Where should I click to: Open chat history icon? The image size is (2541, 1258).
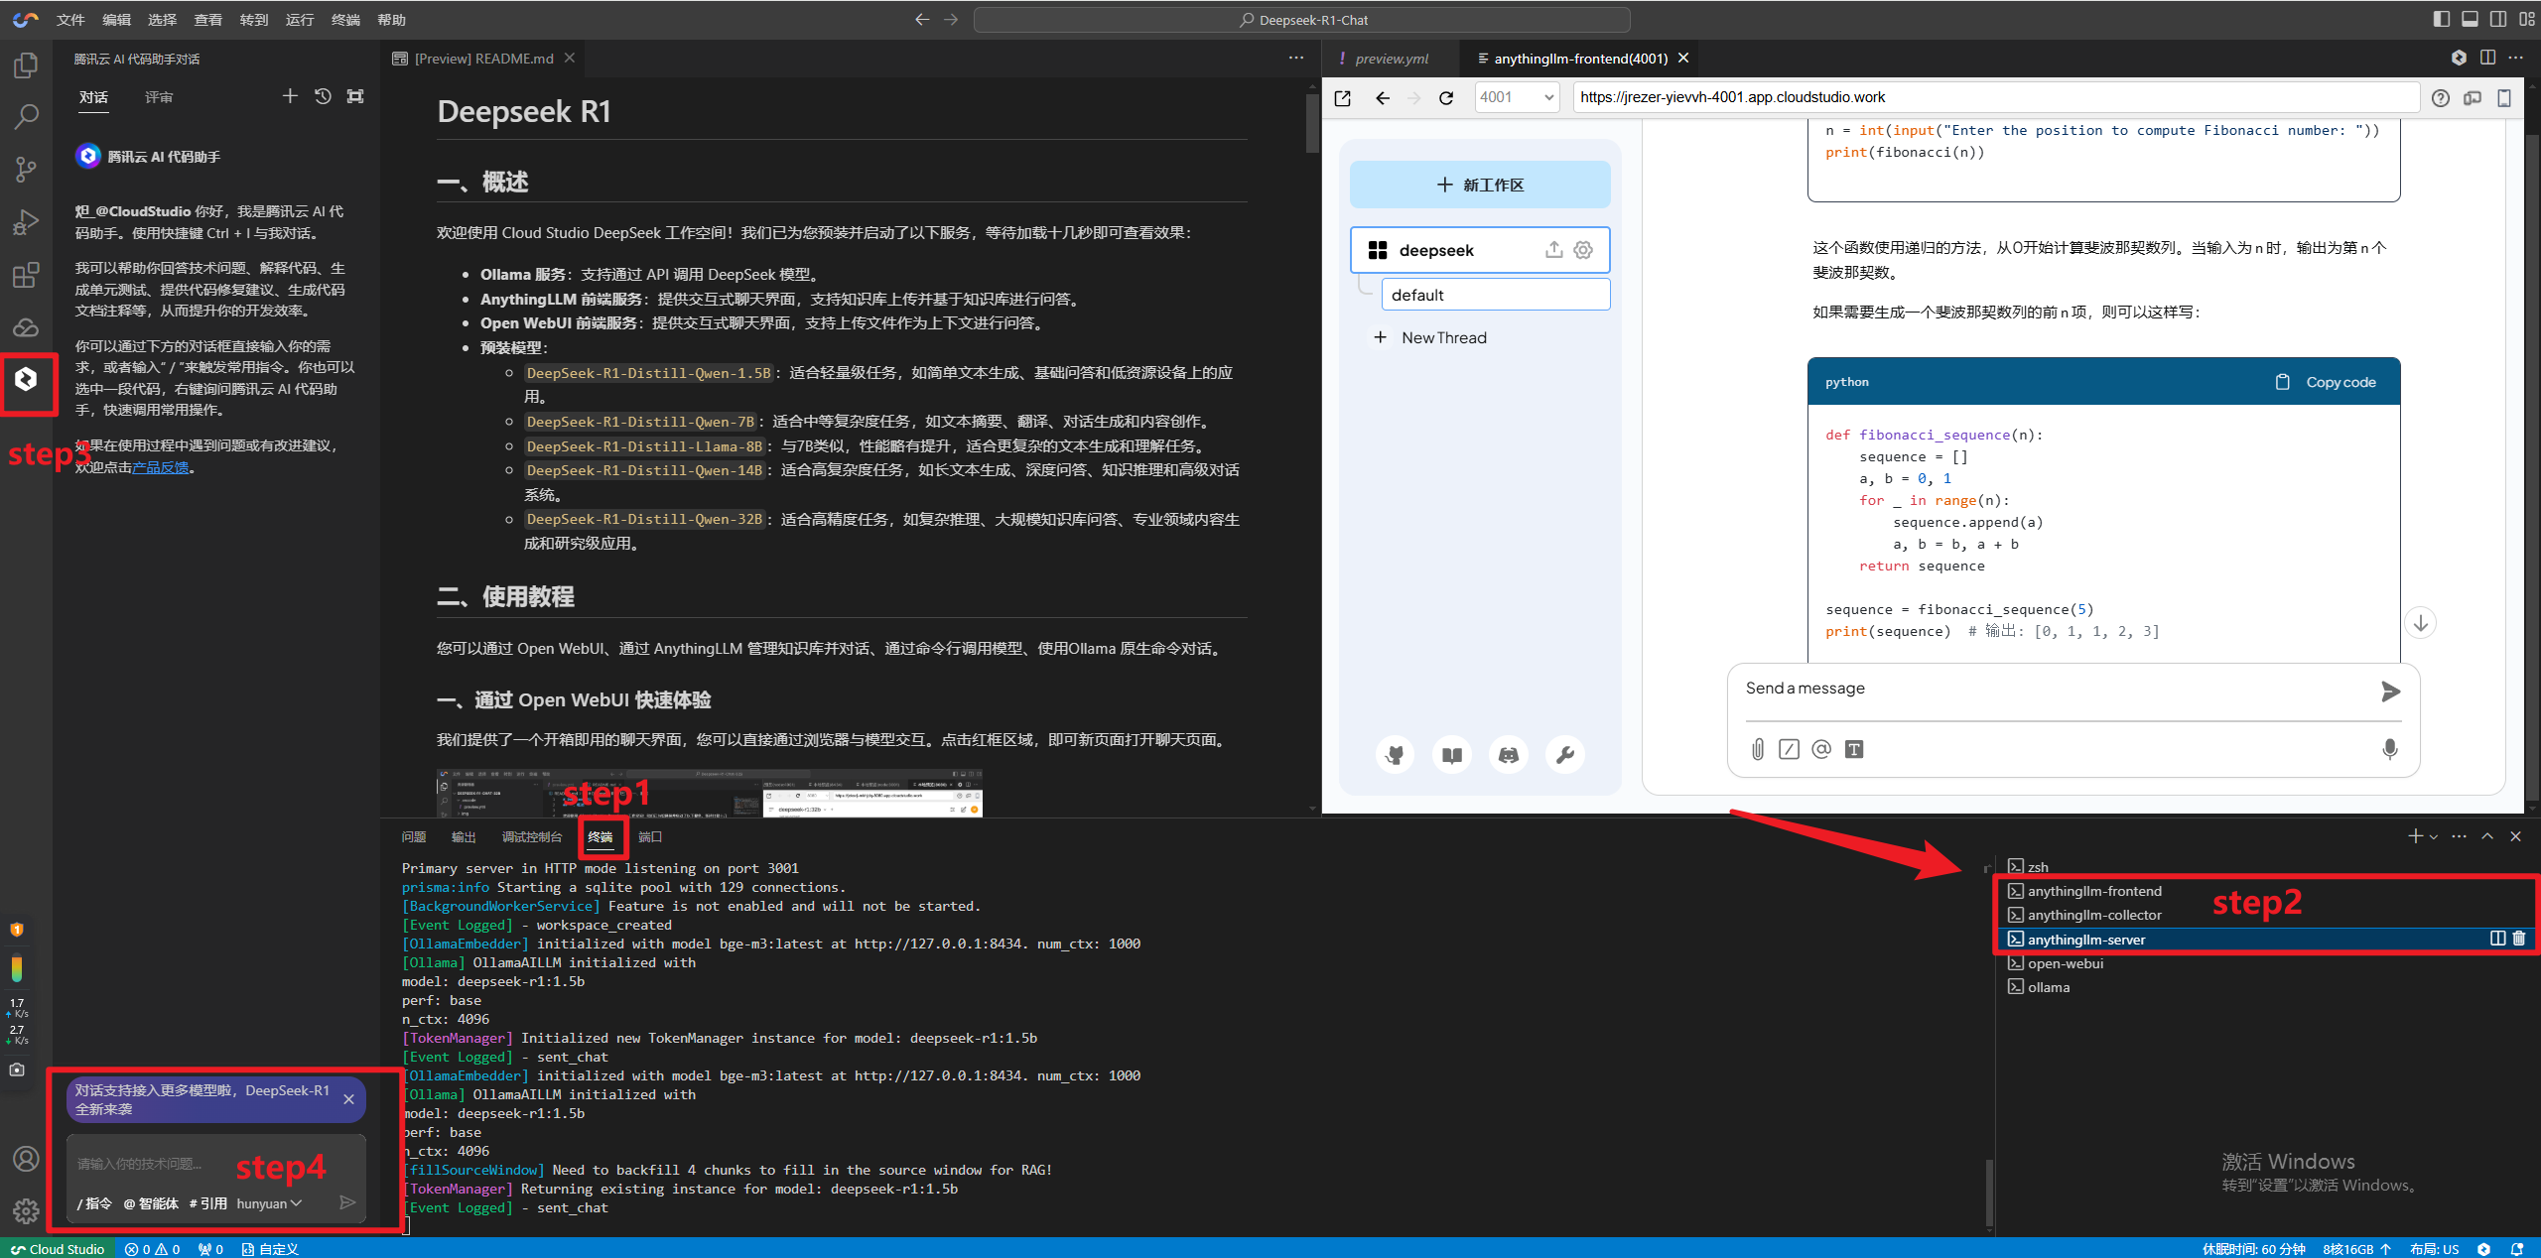coord(323,96)
